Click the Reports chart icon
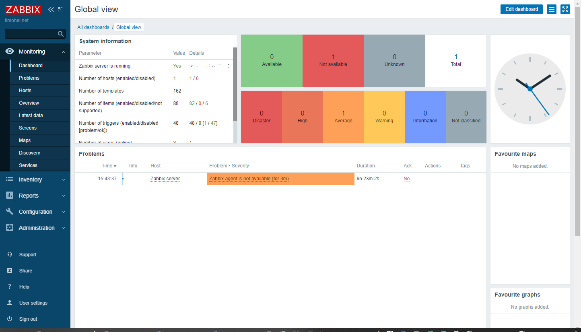Image resolution: width=581 pixels, height=332 pixels. click(10, 196)
